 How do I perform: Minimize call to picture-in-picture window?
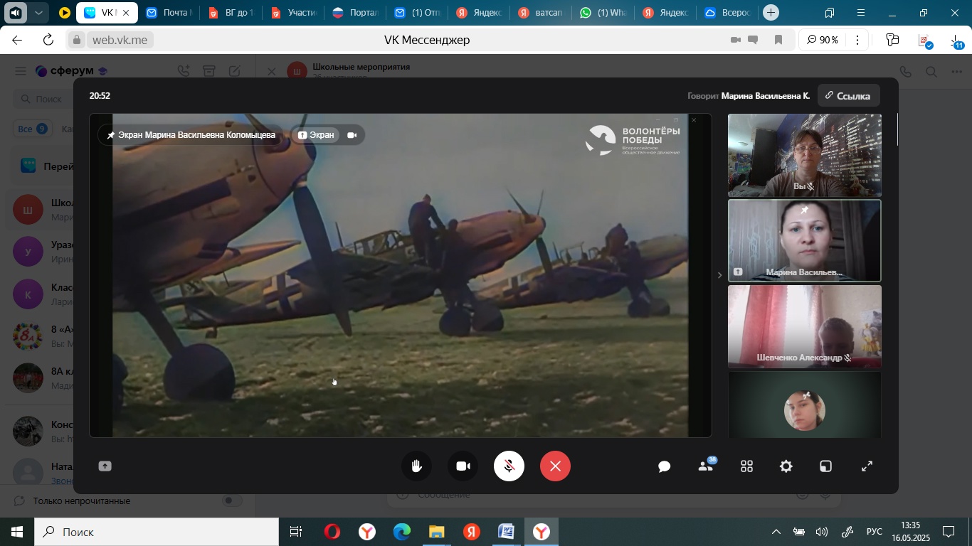pos(825,466)
